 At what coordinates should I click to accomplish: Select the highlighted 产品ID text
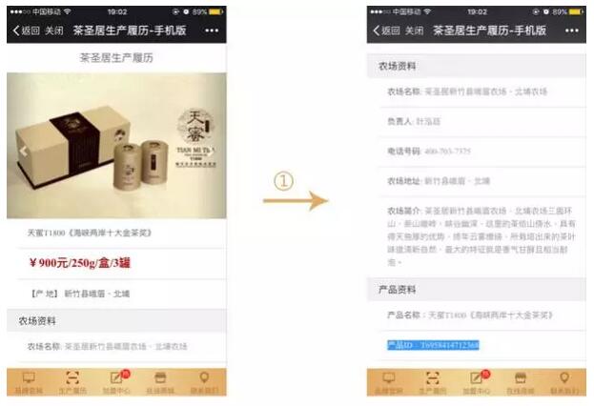(433, 345)
